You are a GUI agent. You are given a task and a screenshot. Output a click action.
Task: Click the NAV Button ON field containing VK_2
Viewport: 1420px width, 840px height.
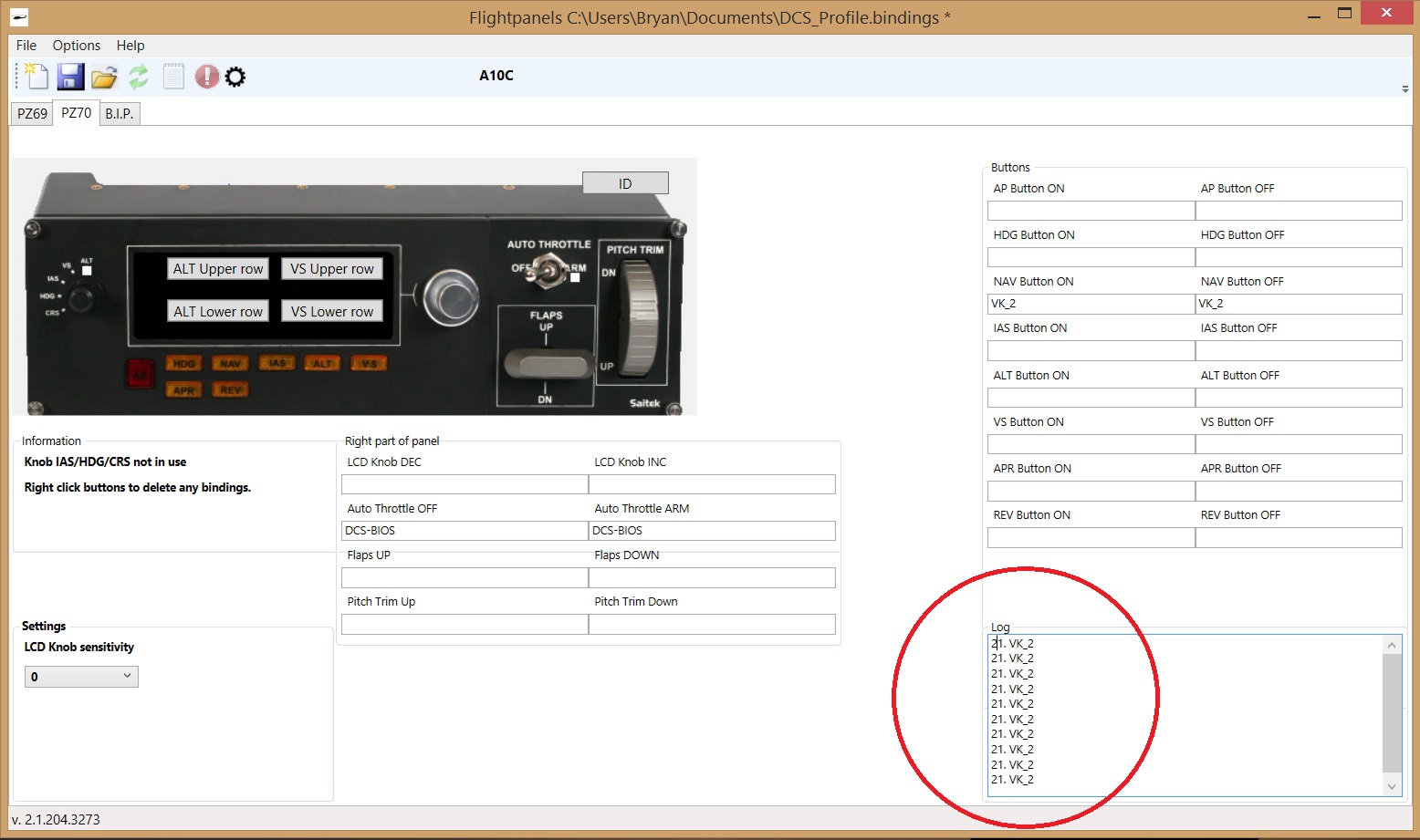click(1091, 304)
